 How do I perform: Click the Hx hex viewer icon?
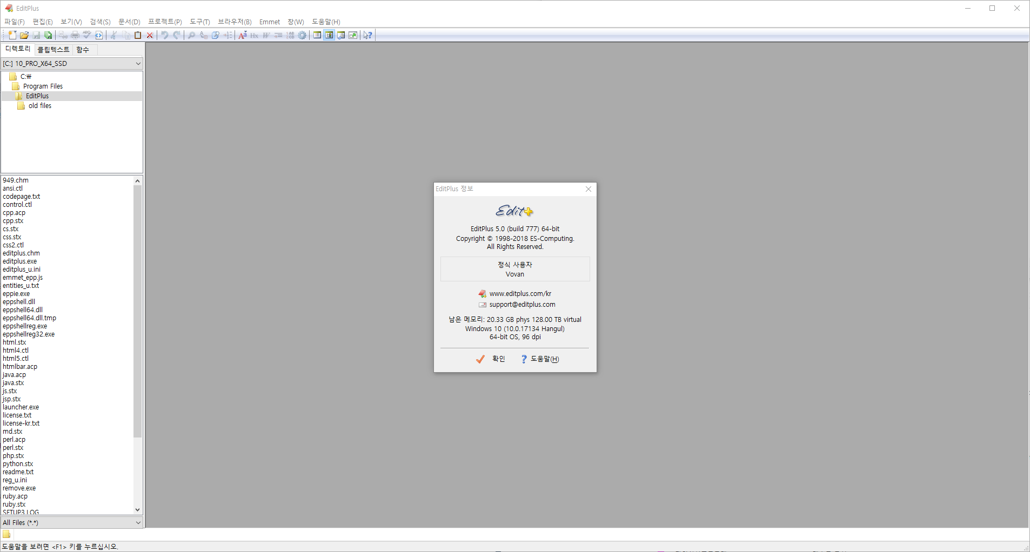click(x=255, y=35)
